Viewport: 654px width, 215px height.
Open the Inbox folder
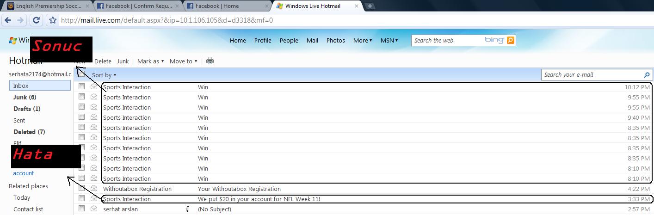click(40, 86)
